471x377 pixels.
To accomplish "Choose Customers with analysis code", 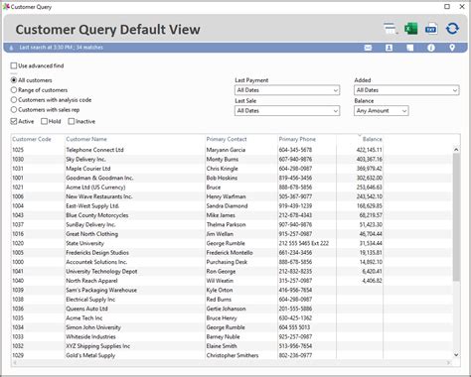I will pos(14,100).
